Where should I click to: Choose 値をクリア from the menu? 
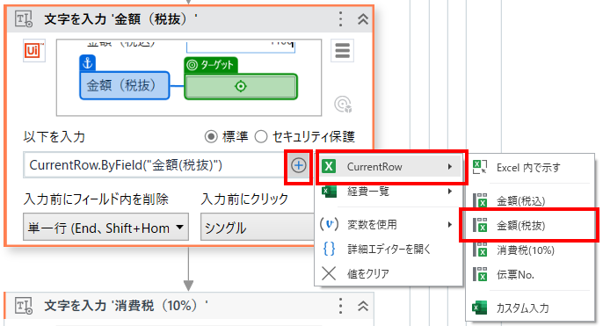point(389,274)
